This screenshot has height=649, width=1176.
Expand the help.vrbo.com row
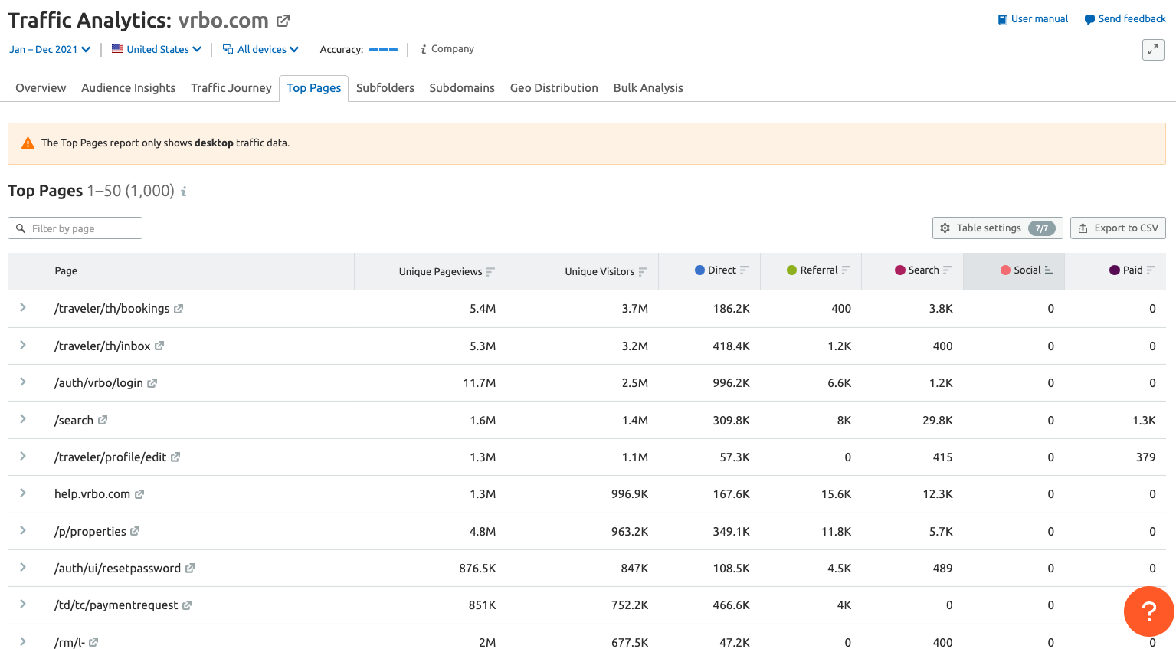[23, 493]
